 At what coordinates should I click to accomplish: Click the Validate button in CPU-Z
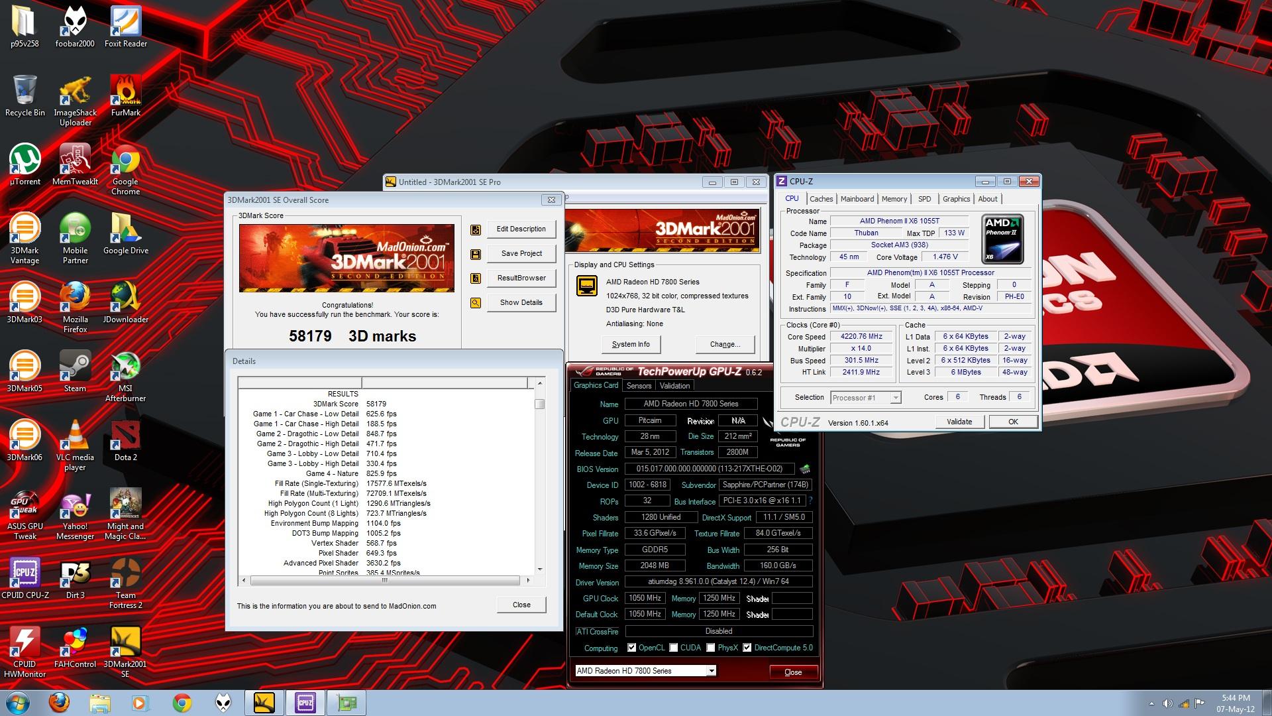point(959,422)
